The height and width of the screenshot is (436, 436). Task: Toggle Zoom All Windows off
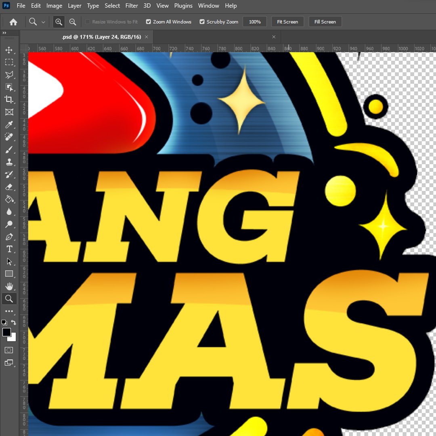tap(149, 21)
